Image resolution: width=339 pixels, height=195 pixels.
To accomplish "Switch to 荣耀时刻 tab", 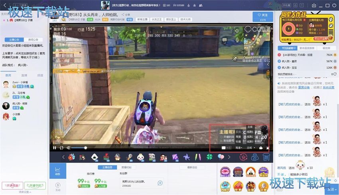I will point(126,167).
